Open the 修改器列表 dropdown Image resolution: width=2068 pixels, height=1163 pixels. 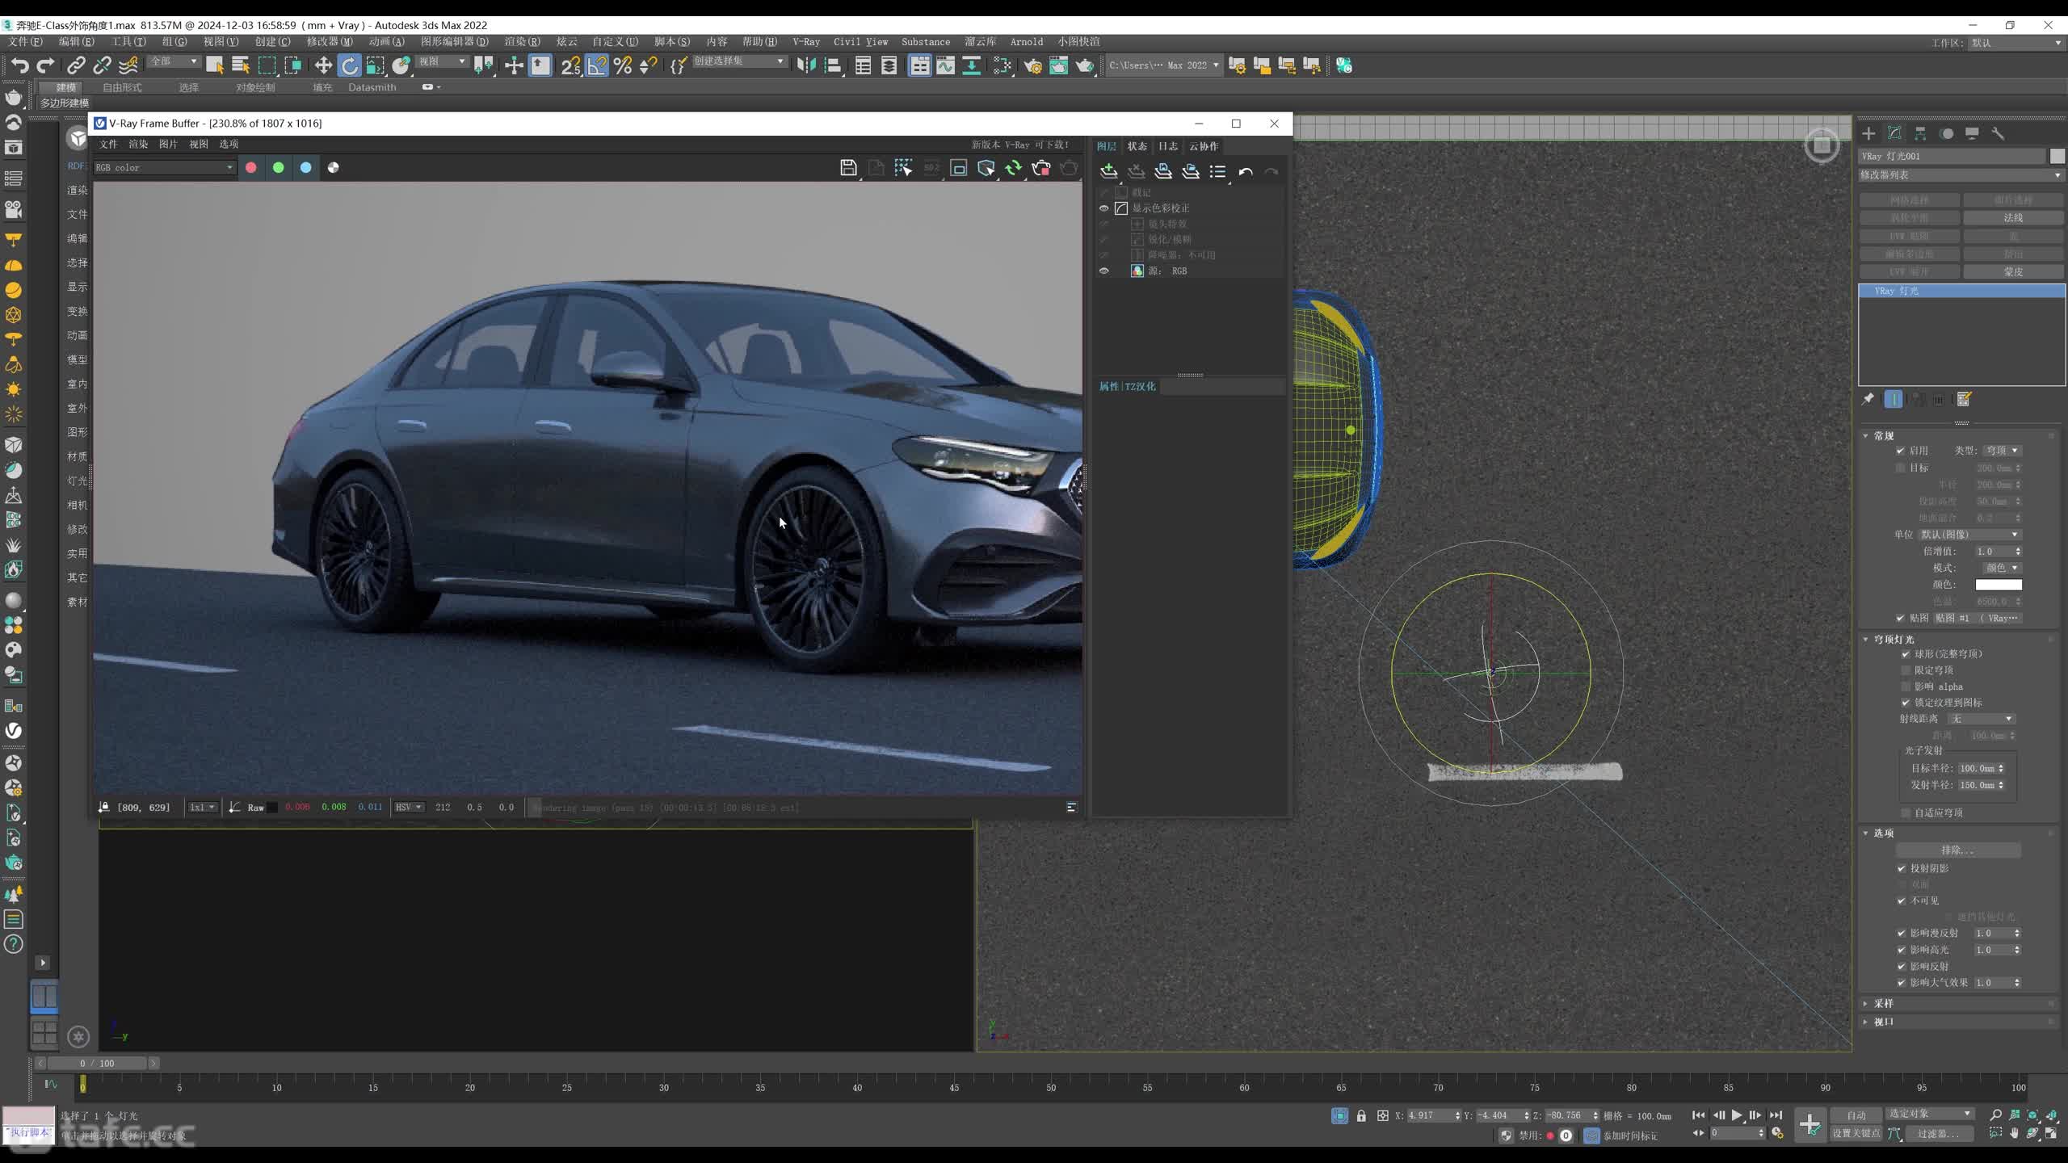(1961, 175)
